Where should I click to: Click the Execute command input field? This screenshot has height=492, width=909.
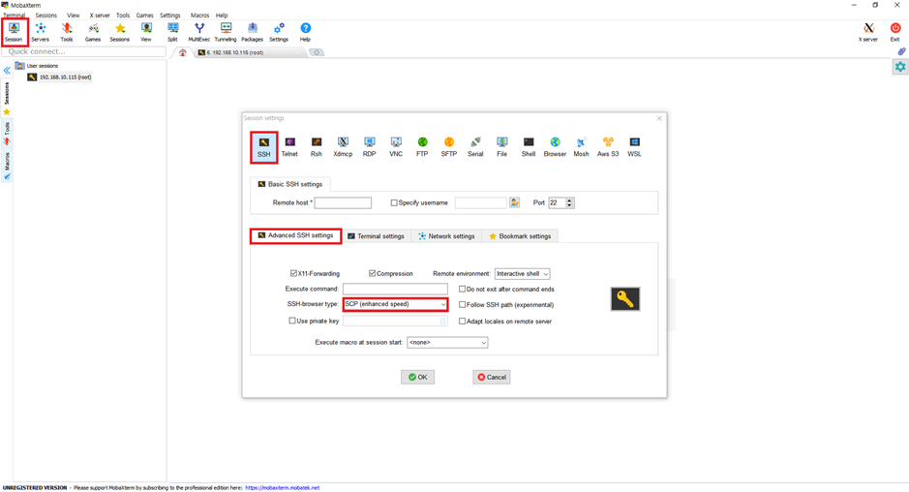[395, 289]
